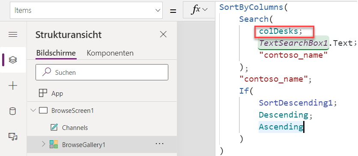Click colDesks in the formula

[278, 31]
